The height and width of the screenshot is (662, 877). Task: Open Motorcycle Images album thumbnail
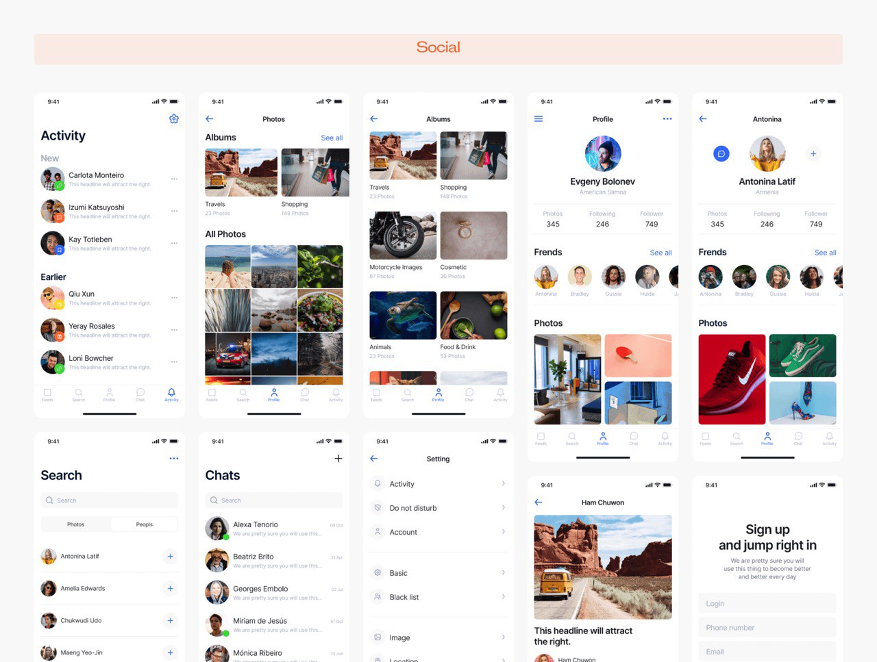[403, 235]
